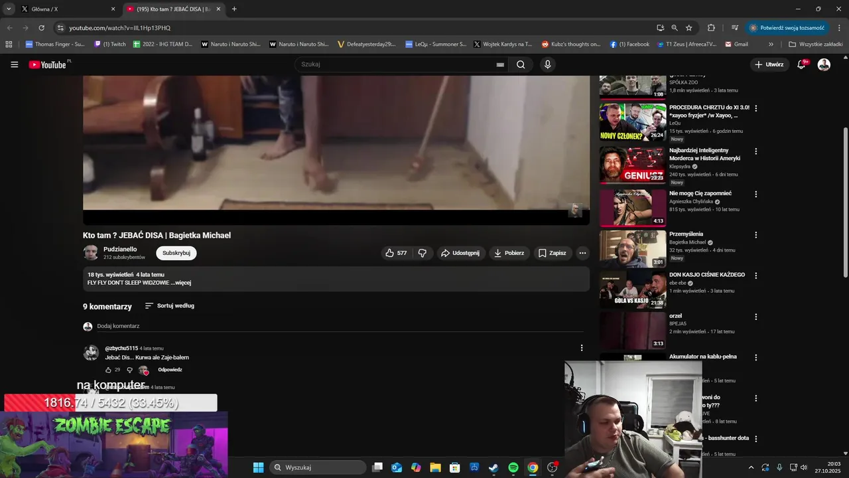Image resolution: width=849 pixels, height=478 pixels.
Task: Click the search magnifier button
Action: click(521, 64)
